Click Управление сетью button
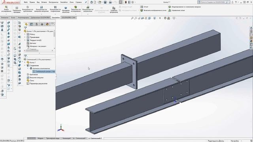253x142 pixels. [x=177, y=10]
